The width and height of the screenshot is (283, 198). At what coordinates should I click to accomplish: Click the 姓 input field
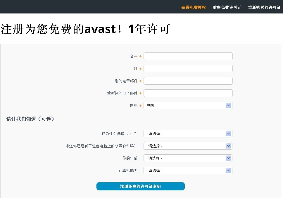tap(188, 68)
